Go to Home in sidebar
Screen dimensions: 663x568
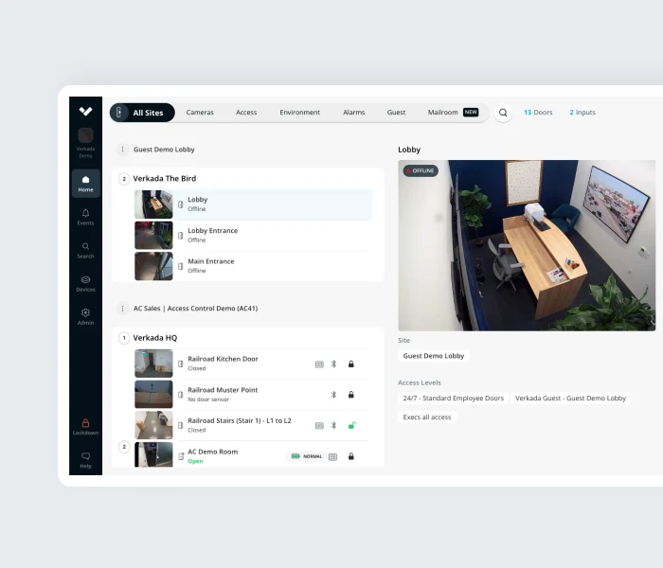(86, 184)
